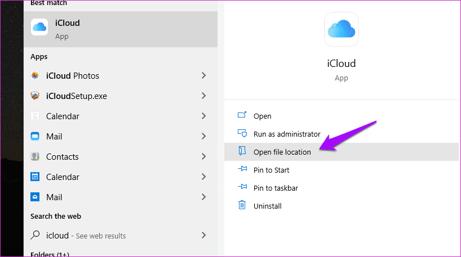Click the blue Windows Calendar icon

click(x=35, y=177)
